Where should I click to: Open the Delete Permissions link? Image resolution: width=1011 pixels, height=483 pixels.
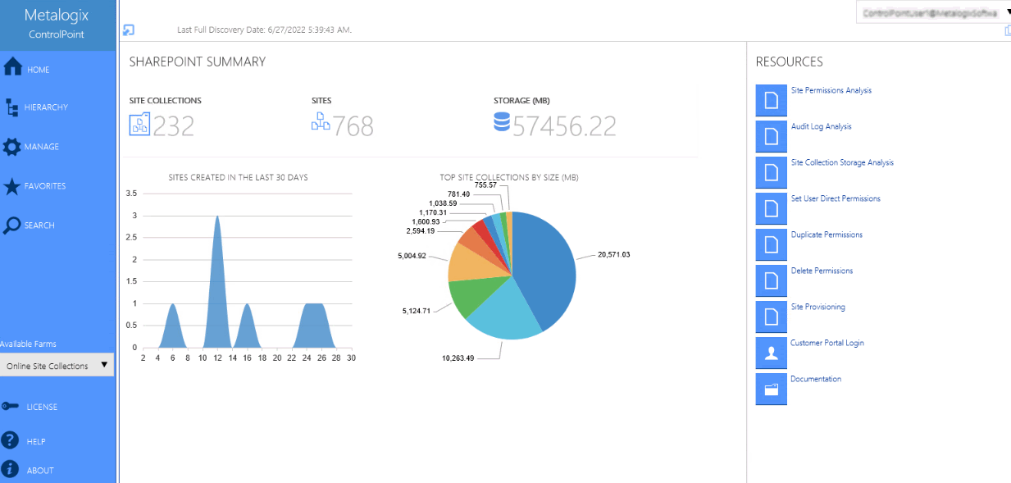(x=823, y=271)
